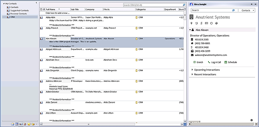Click the aalexon@anutrientsystems.com email link
Image resolution: width=259 pixels, height=127 pixels.
(x=211, y=55)
